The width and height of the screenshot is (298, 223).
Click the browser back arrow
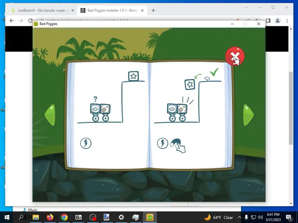(12, 21)
